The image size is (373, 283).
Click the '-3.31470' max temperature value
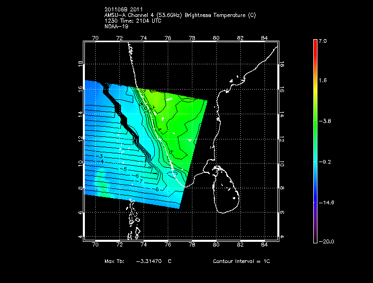149,261
